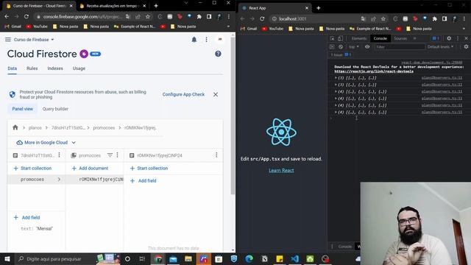Select the Panel view tab
Viewport: 471px width, 265px height.
[23, 109]
